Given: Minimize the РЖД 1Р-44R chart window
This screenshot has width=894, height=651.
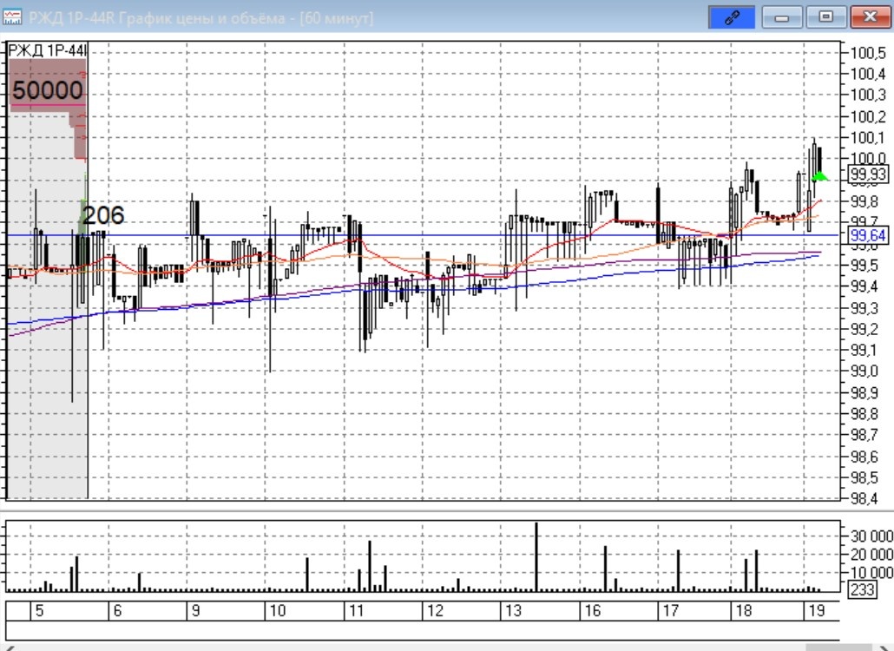Looking at the screenshot, I should click(782, 17).
